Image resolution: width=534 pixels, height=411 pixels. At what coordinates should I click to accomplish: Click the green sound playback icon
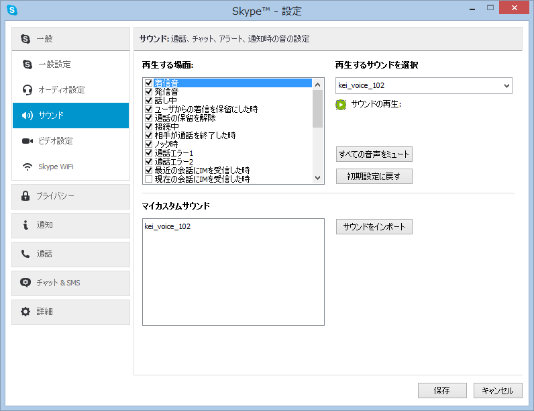[341, 105]
